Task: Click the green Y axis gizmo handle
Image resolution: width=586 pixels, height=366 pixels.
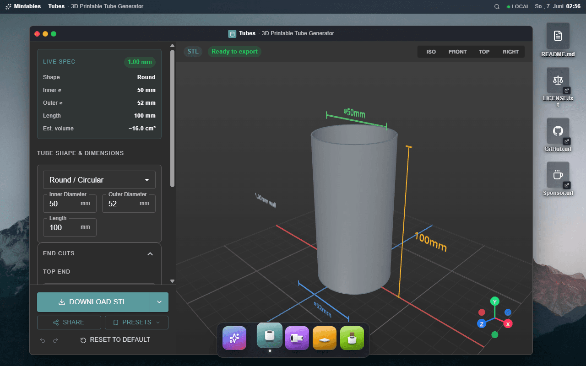Action: click(x=494, y=301)
